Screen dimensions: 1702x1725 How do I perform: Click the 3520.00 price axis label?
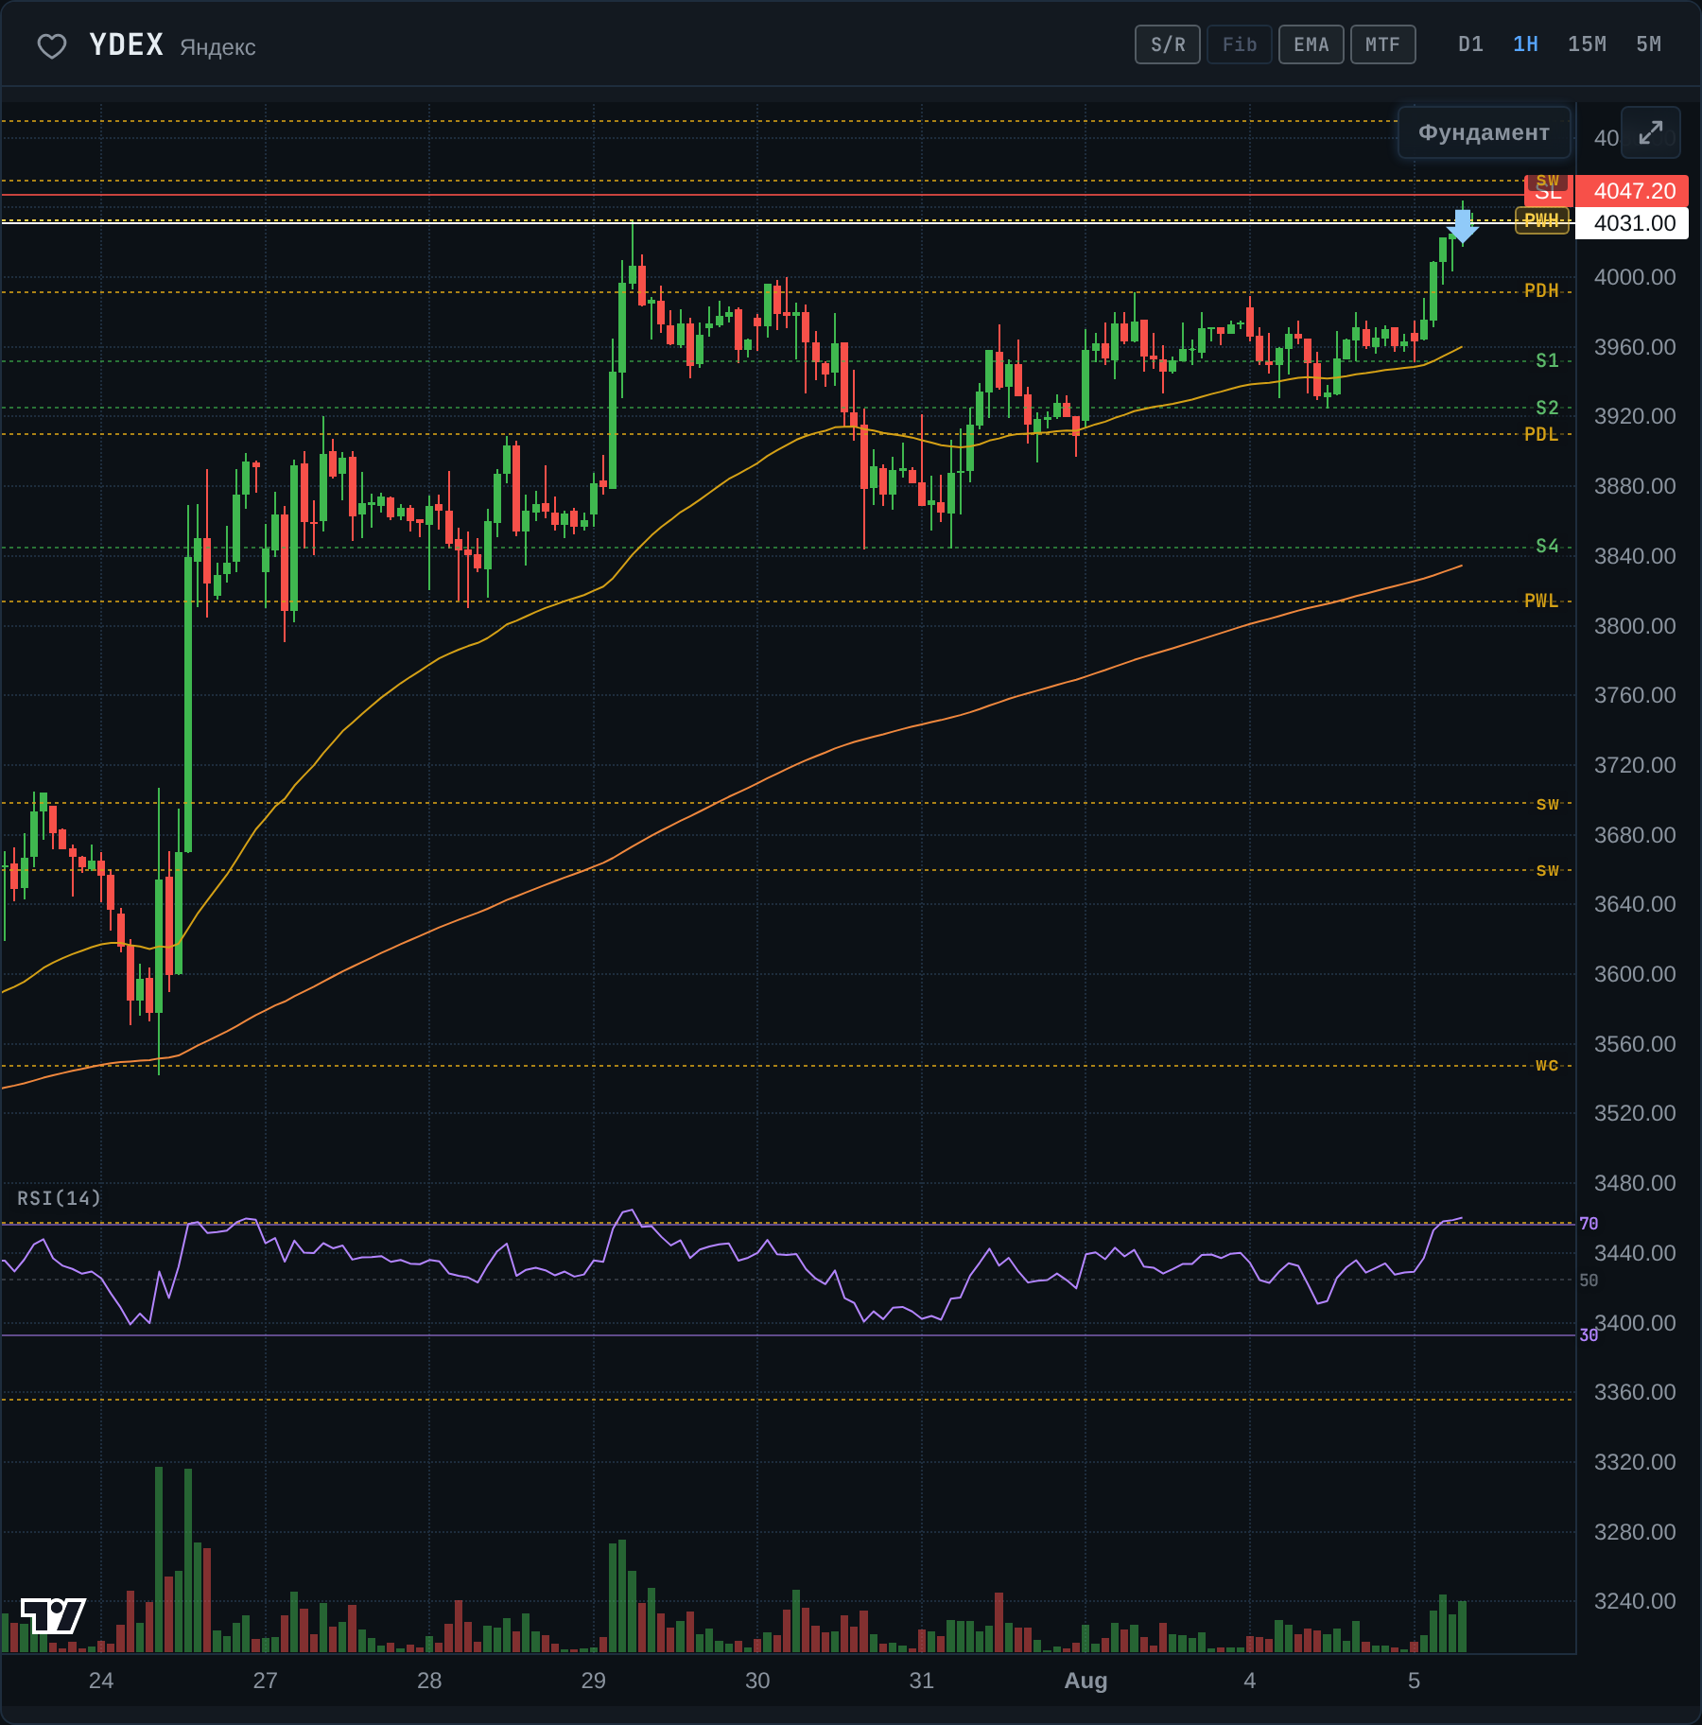pos(1635,1113)
